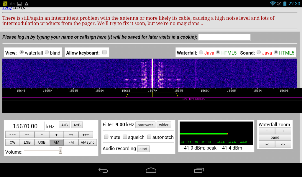Image resolution: width=302 pixels, height=177 pixels.
Task: Tune down with the --- button
Action: [12, 135]
